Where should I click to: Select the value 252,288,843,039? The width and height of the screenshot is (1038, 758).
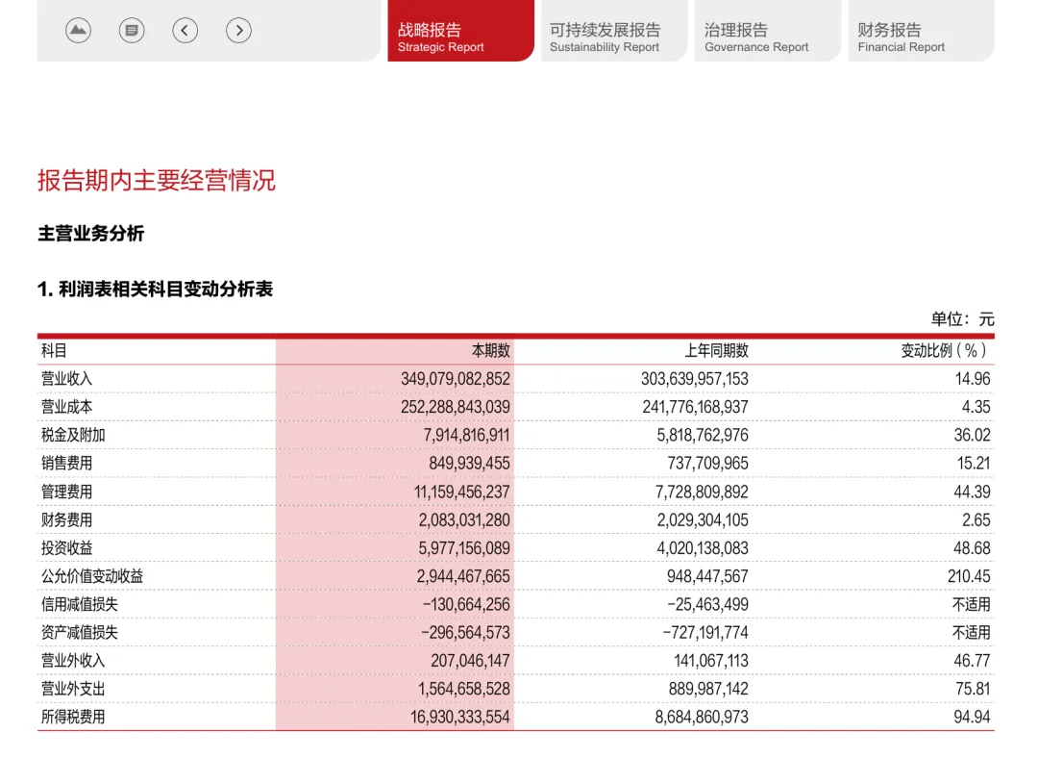point(456,408)
